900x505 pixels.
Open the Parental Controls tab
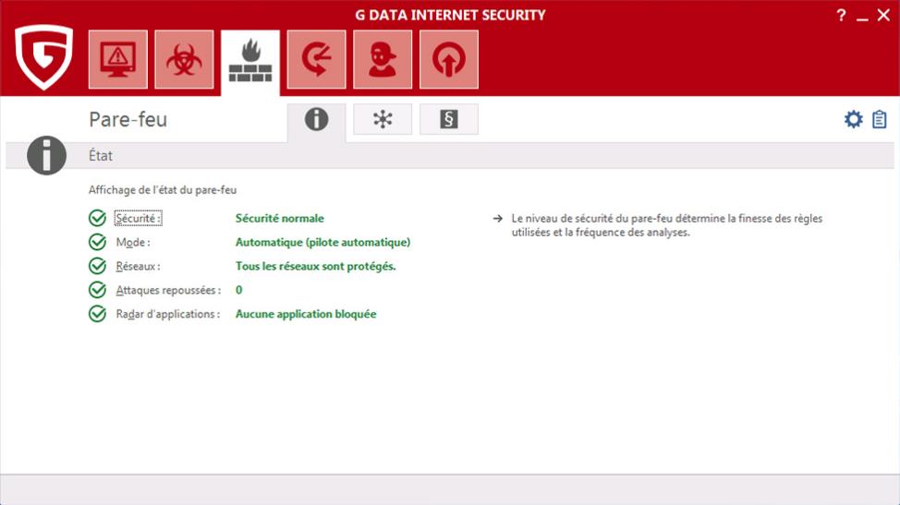[383, 60]
